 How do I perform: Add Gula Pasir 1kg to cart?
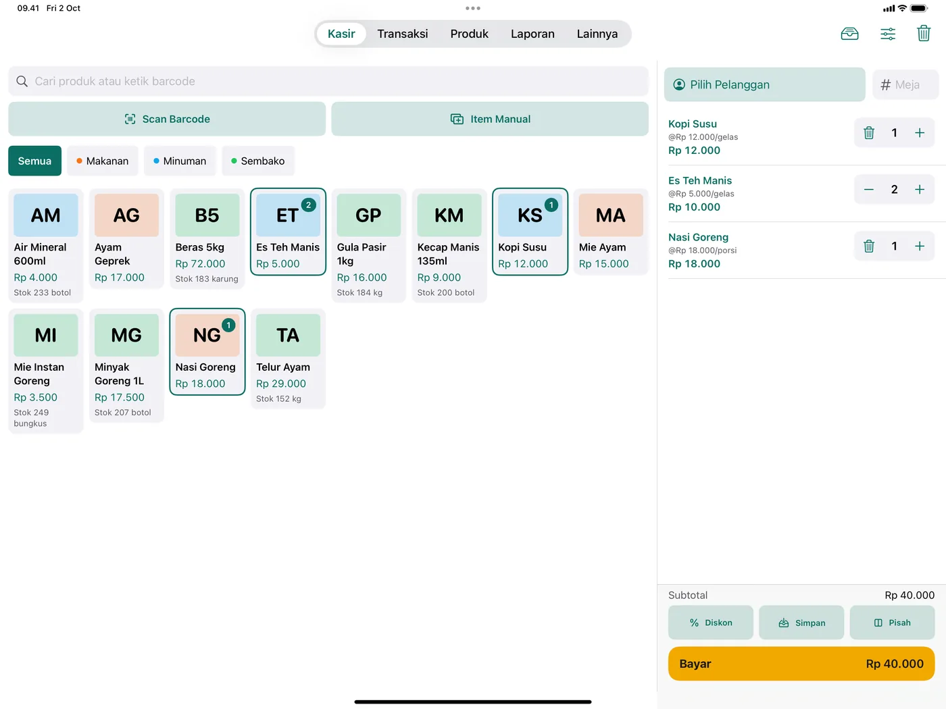(368, 245)
